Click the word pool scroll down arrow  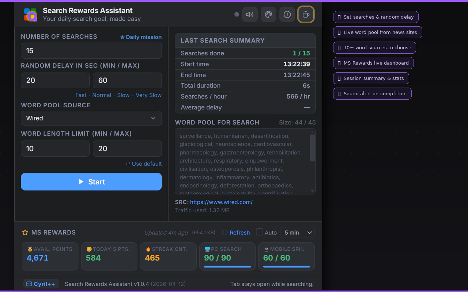point(313,191)
